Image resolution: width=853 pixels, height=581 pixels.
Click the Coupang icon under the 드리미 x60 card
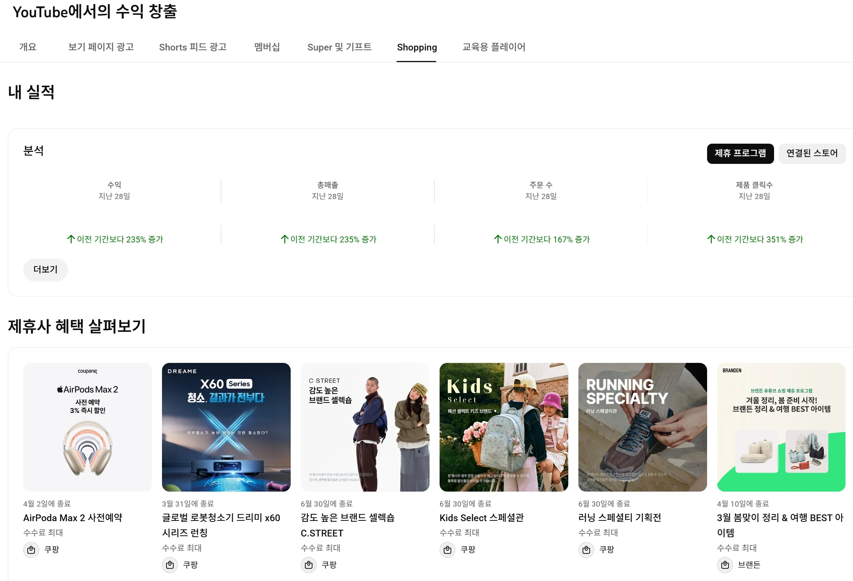click(x=170, y=565)
